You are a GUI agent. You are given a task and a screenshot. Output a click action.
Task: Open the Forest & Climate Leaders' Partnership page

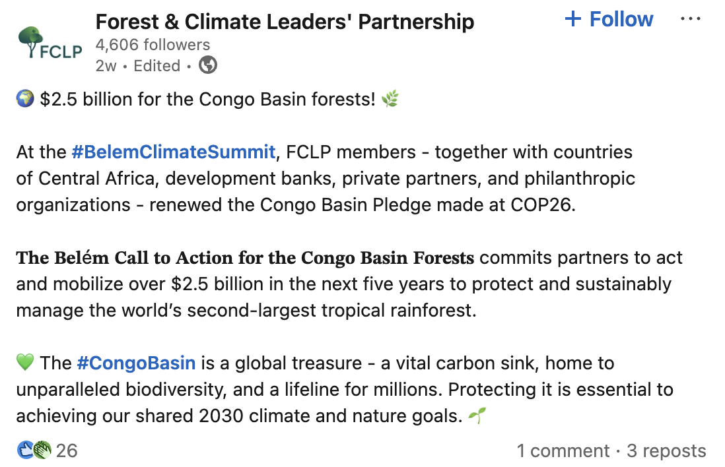(285, 20)
